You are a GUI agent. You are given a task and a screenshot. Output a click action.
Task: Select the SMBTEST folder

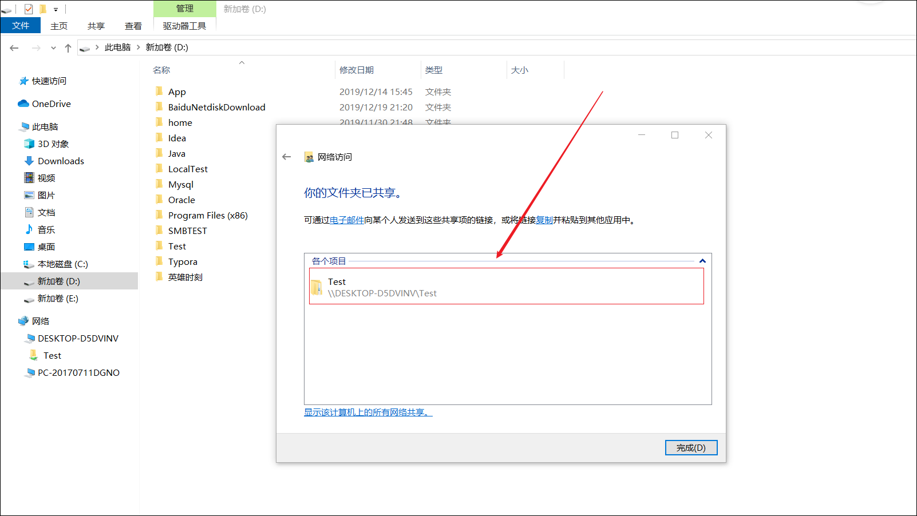(x=187, y=231)
